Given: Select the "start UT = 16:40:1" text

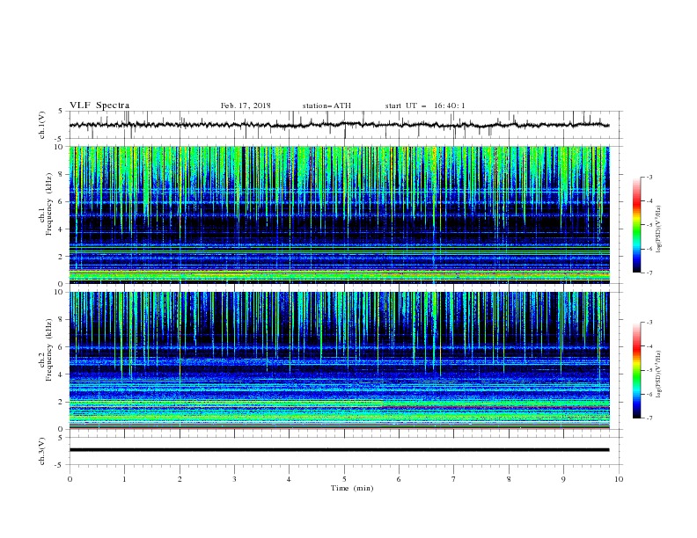Looking at the screenshot, I should coord(425,105).
